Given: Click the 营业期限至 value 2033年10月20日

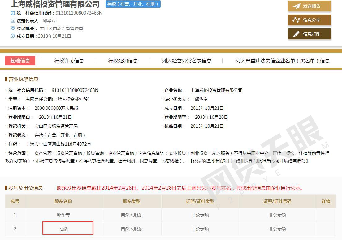Looking at the screenshot, I should pyautogui.click(x=211, y=117).
